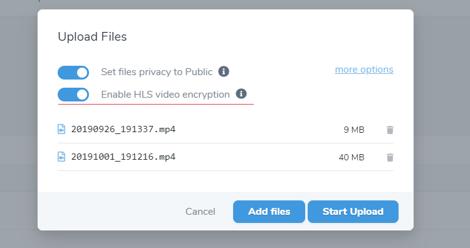Remove 20191001_191216.mp4 with the trash icon
The image size is (470, 248).
coord(390,157)
